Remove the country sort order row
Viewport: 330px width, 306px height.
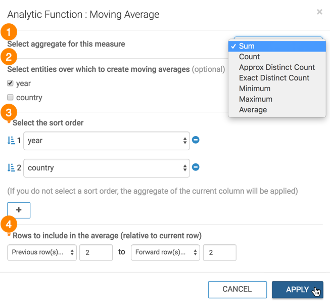pos(196,167)
